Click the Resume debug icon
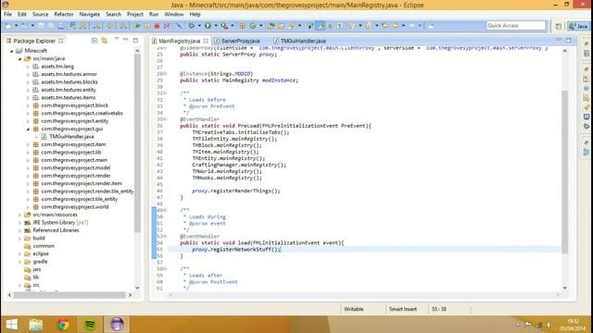This screenshot has height=333, width=593. click(x=137, y=26)
